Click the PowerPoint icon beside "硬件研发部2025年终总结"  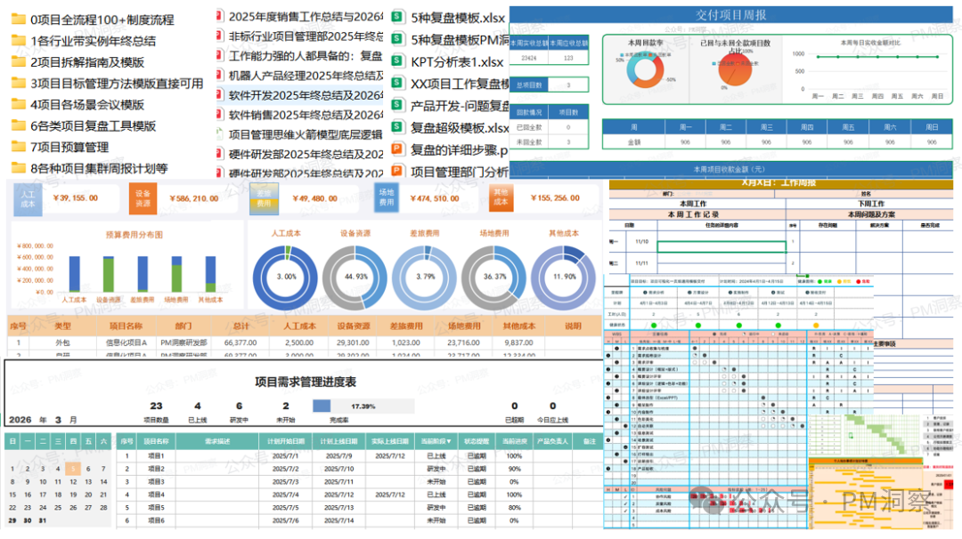coord(219,151)
